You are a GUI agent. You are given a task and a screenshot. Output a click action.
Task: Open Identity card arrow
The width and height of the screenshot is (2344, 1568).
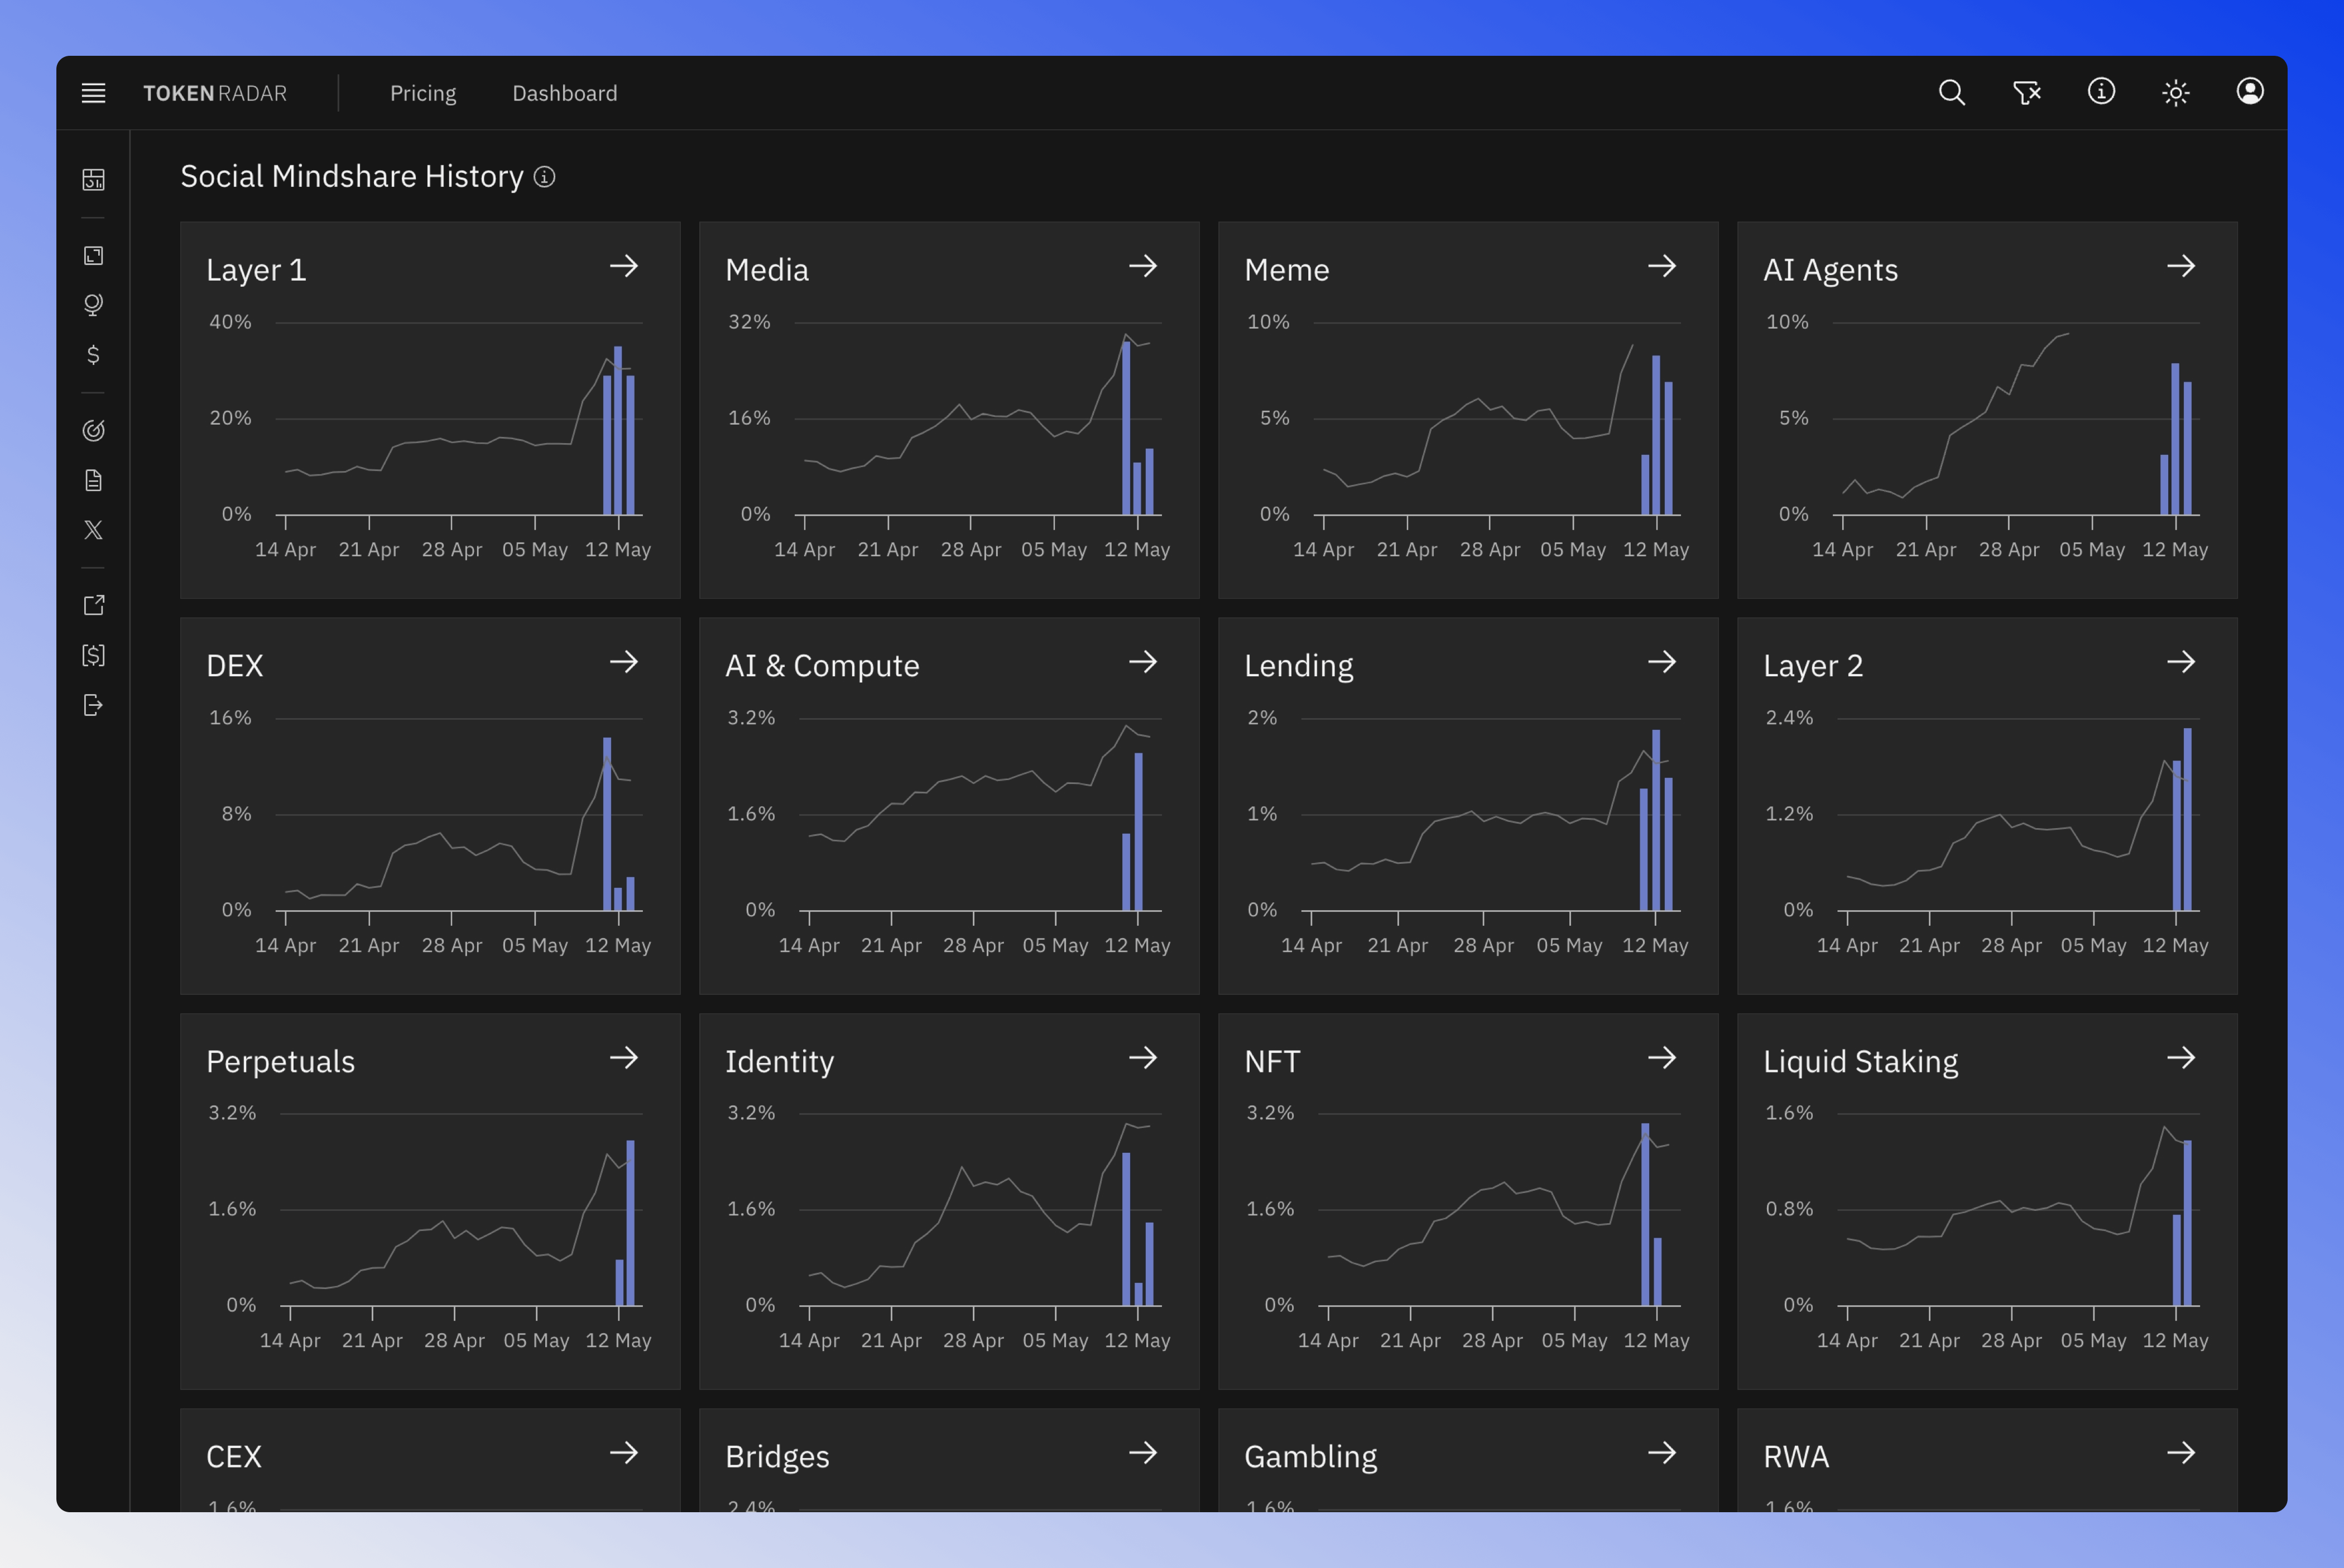point(1143,1057)
